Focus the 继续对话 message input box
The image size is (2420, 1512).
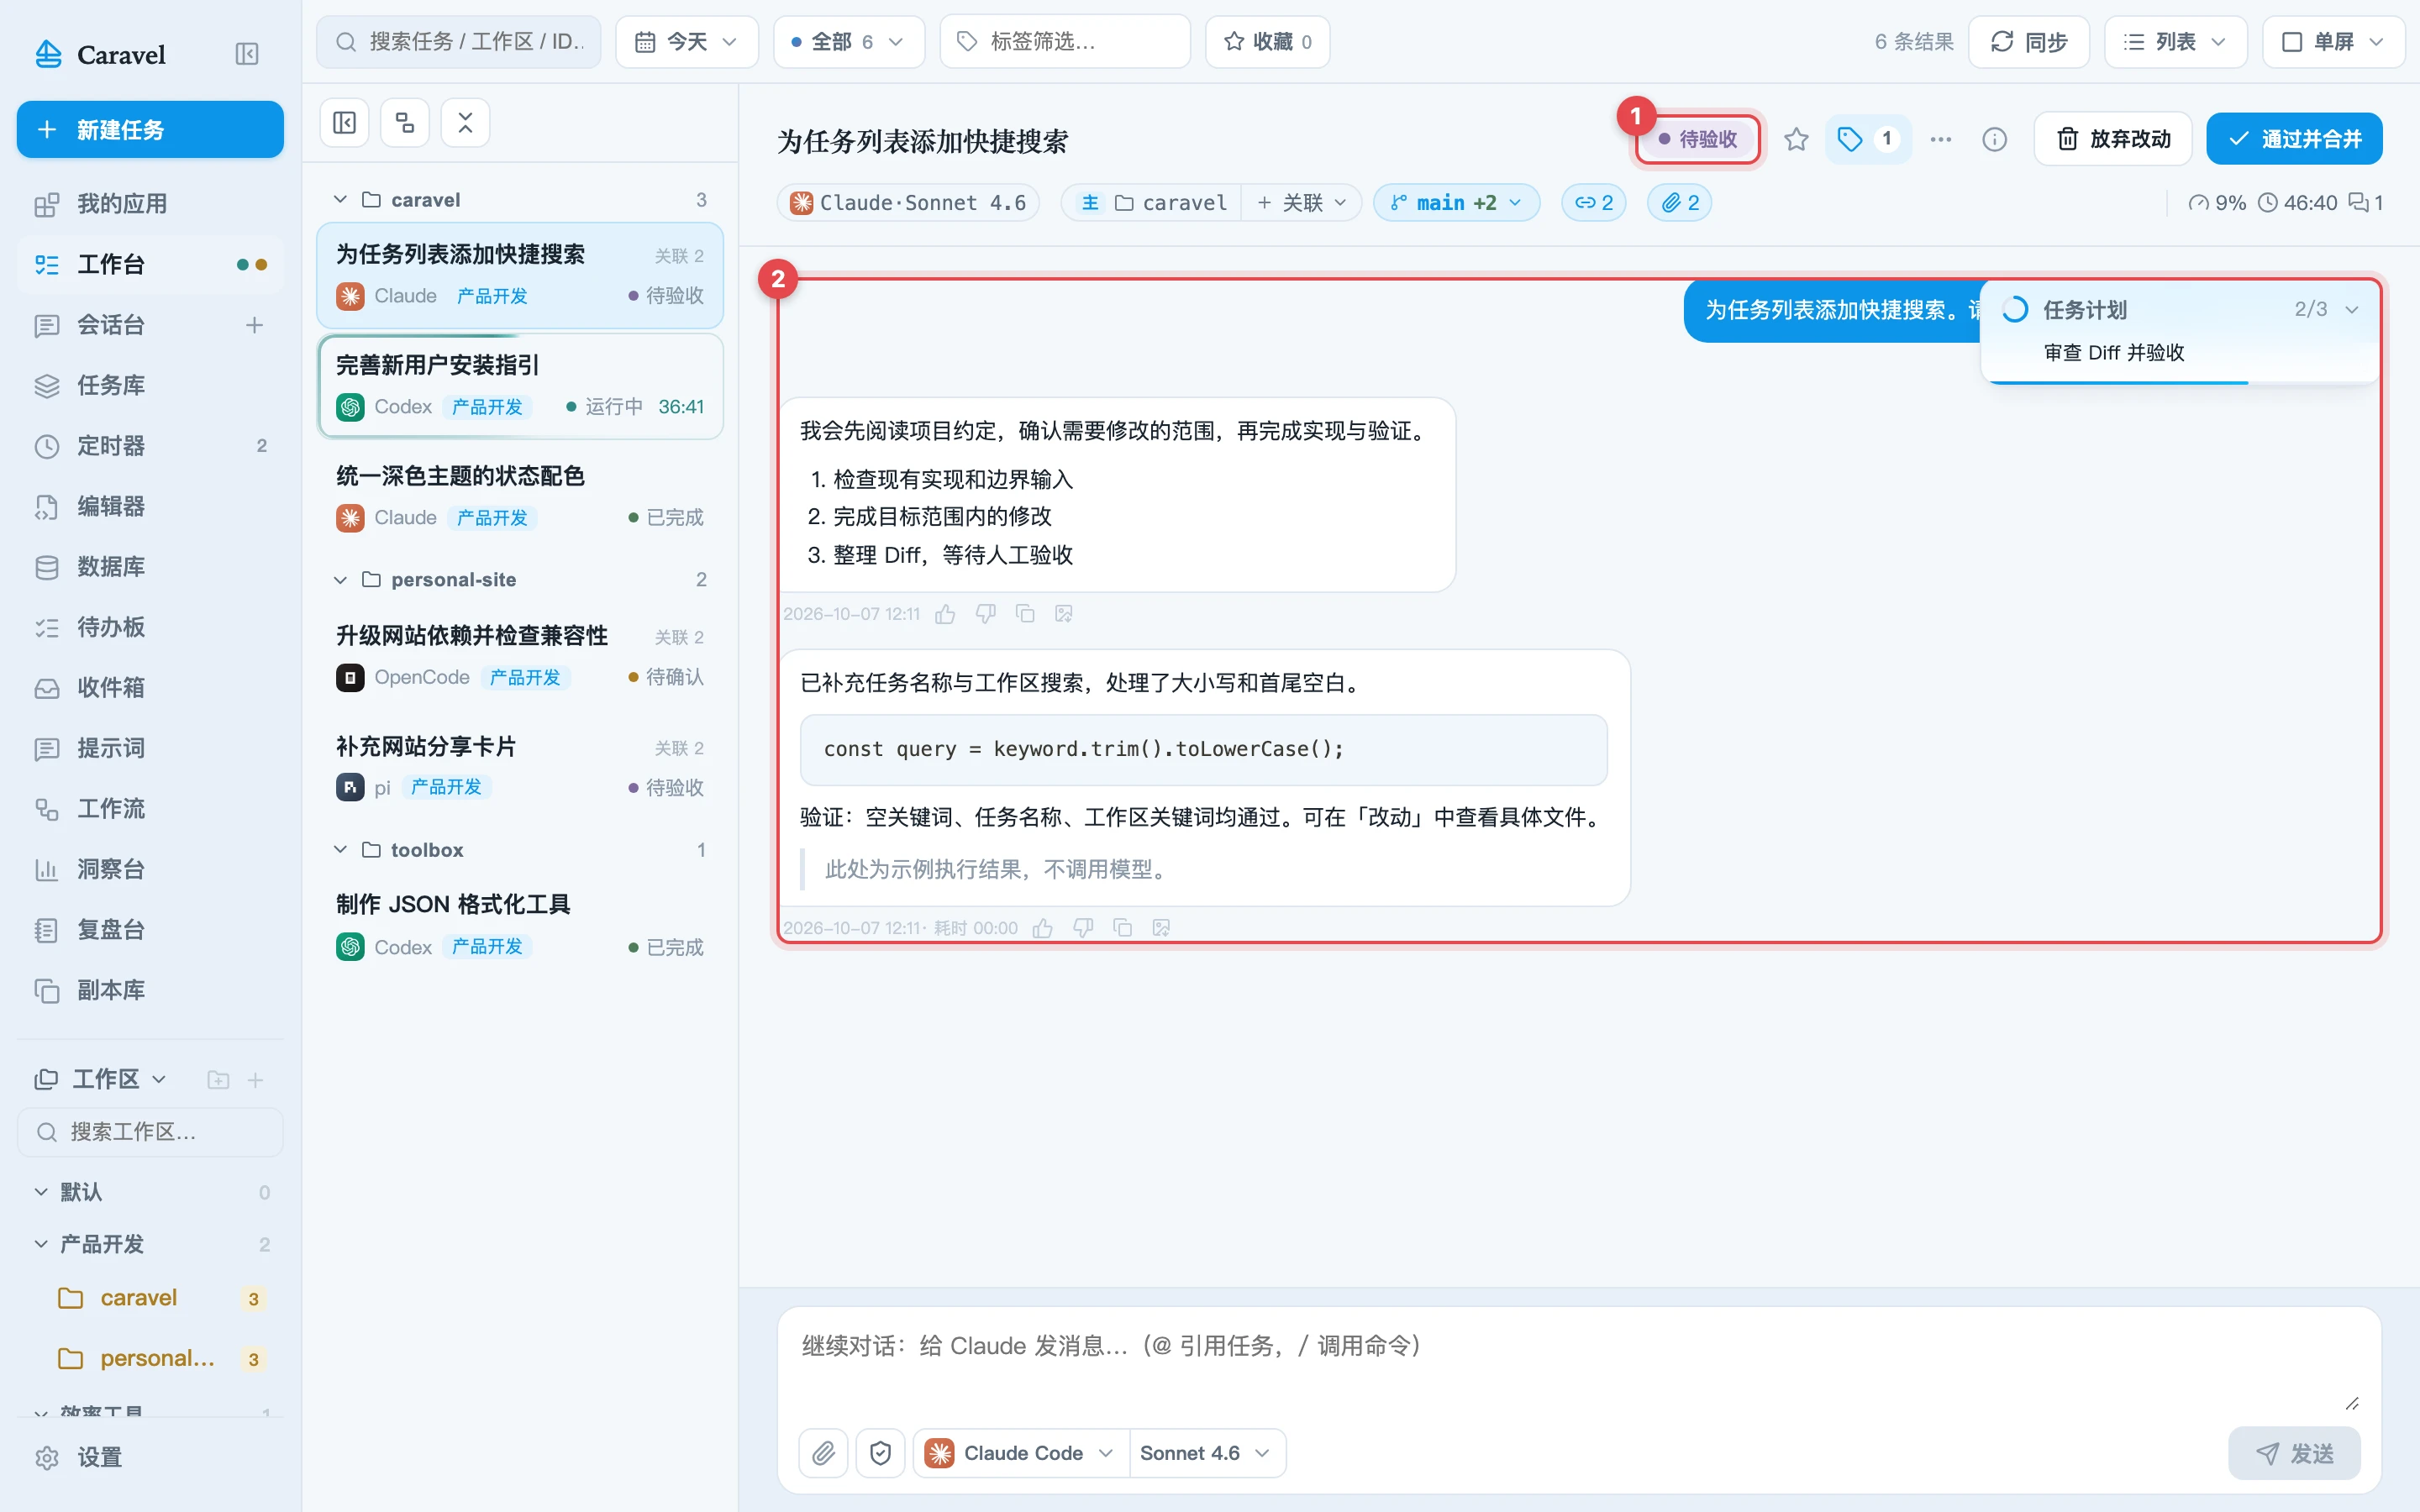[1578, 1365]
